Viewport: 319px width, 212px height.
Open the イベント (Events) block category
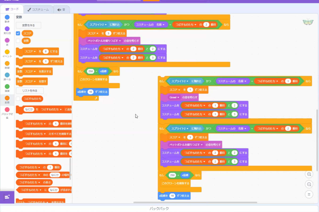tap(7, 52)
